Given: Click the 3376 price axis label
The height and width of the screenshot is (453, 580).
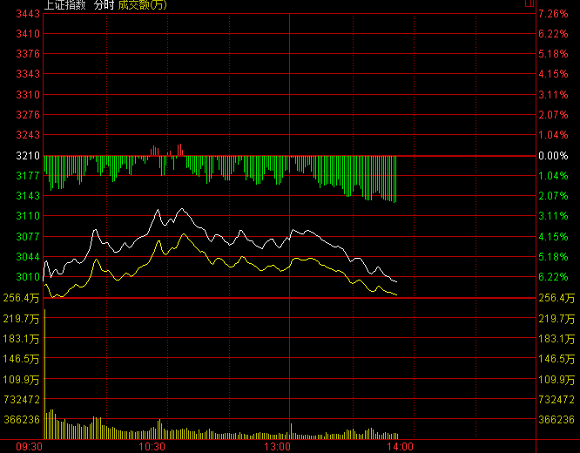Looking at the screenshot, I should (x=28, y=54).
